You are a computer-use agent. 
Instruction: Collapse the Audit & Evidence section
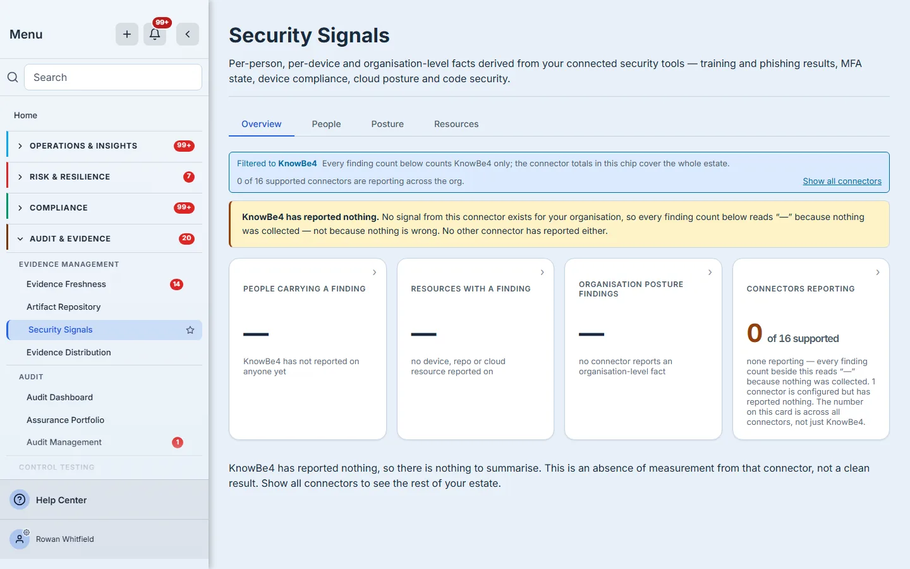tap(105, 239)
